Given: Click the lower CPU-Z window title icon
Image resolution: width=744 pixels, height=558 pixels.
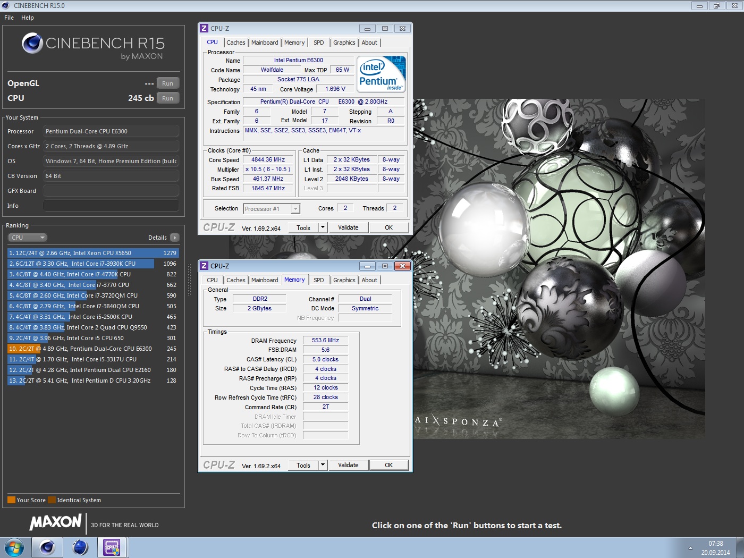Looking at the screenshot, I should [204, 266].
